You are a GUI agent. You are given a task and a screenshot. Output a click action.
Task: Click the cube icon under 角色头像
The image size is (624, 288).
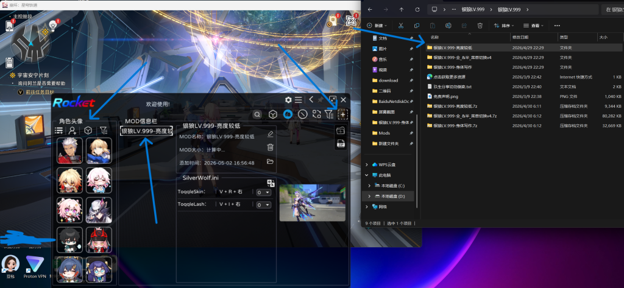point(88,130)
